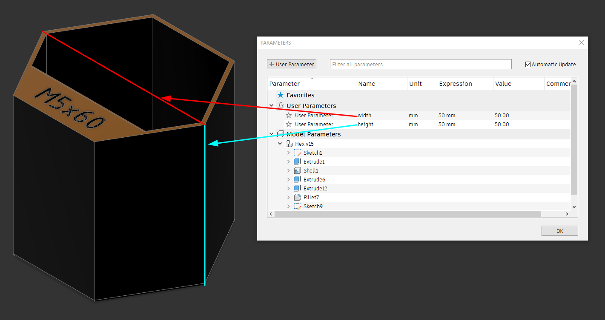Collapse the Hex v15 tree node
Screen dimensions: 605x320
point(280,144)
